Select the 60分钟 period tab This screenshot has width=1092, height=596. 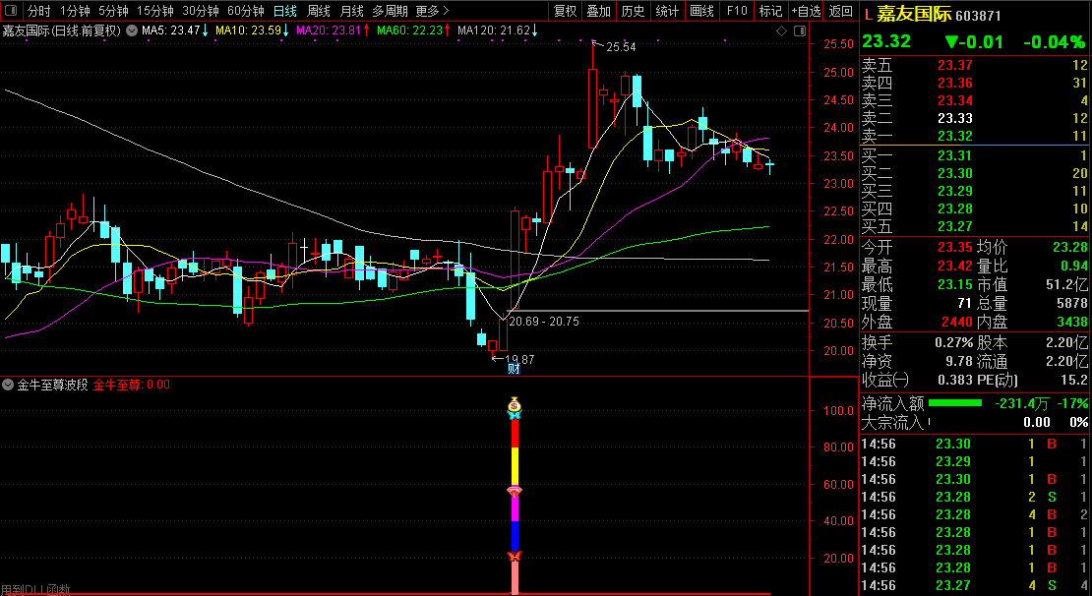tap(245, 11)
